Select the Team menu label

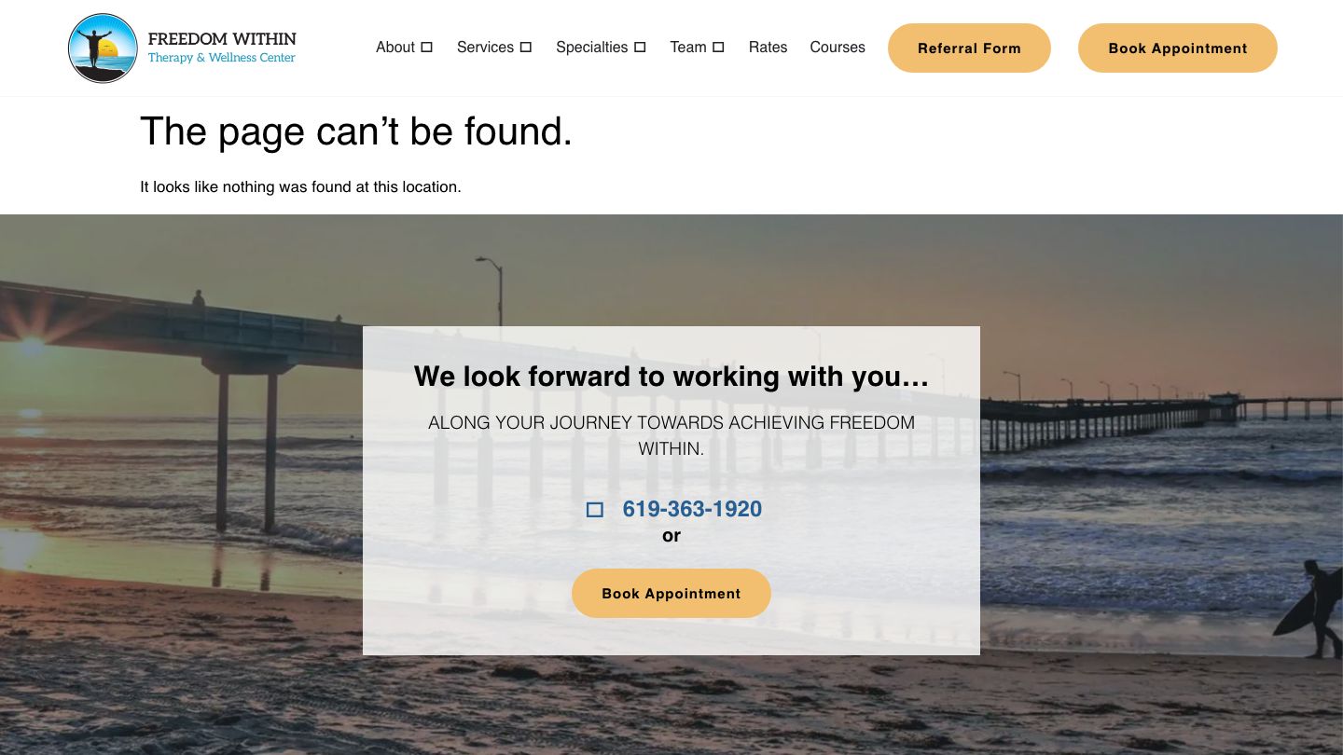688,48
